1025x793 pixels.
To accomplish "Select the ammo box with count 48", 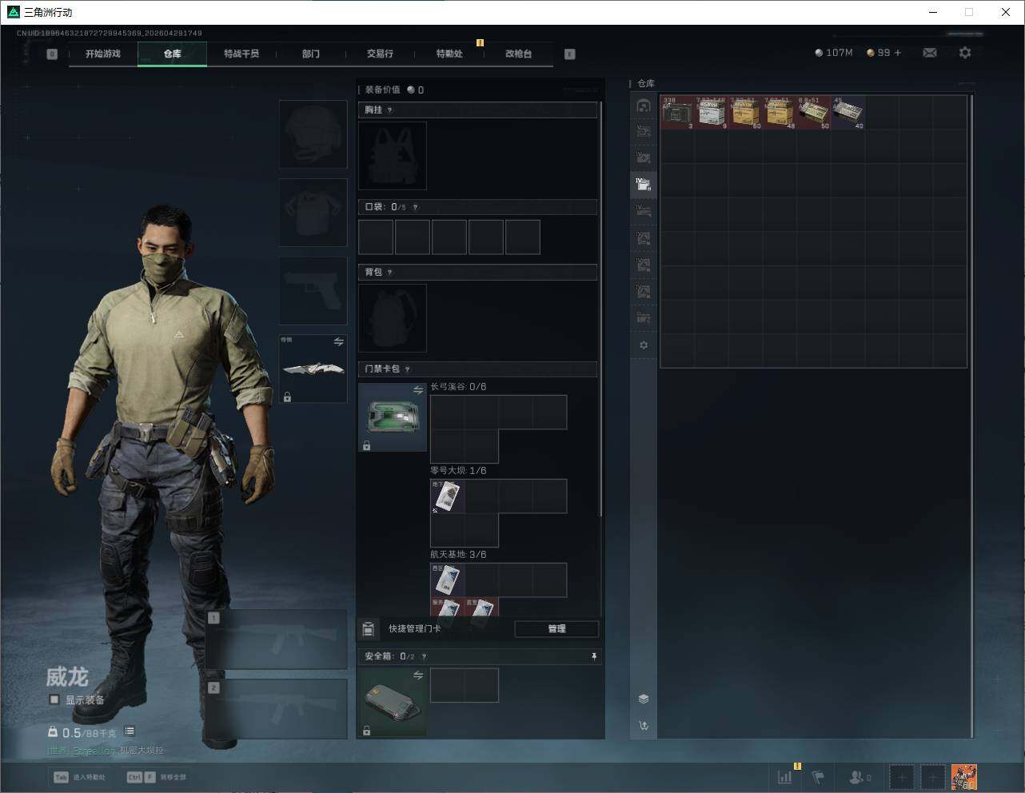I will click(780, 113).
